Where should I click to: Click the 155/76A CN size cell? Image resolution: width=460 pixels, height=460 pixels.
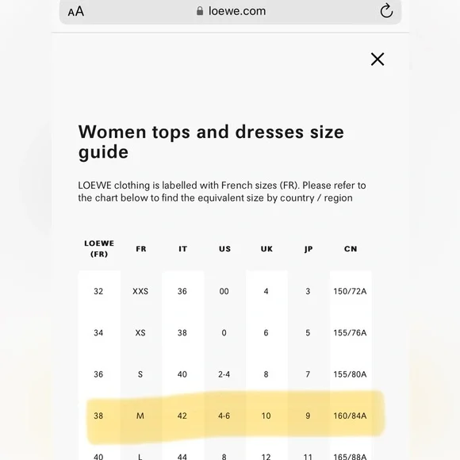[350, 332]
